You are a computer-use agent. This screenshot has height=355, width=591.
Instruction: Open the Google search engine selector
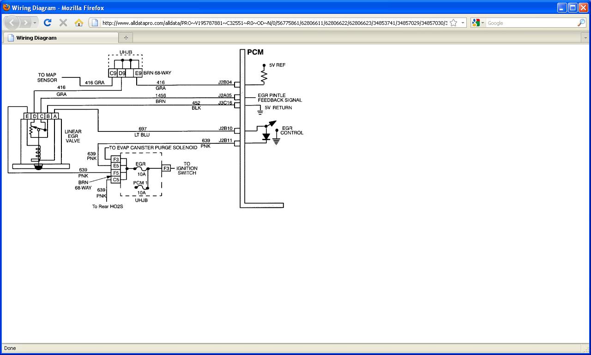[x=478, y=23]
